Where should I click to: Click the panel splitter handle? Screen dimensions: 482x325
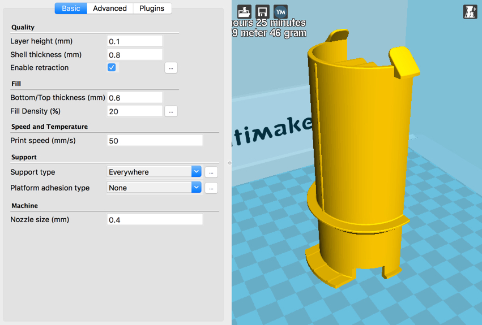pos(229,163)
